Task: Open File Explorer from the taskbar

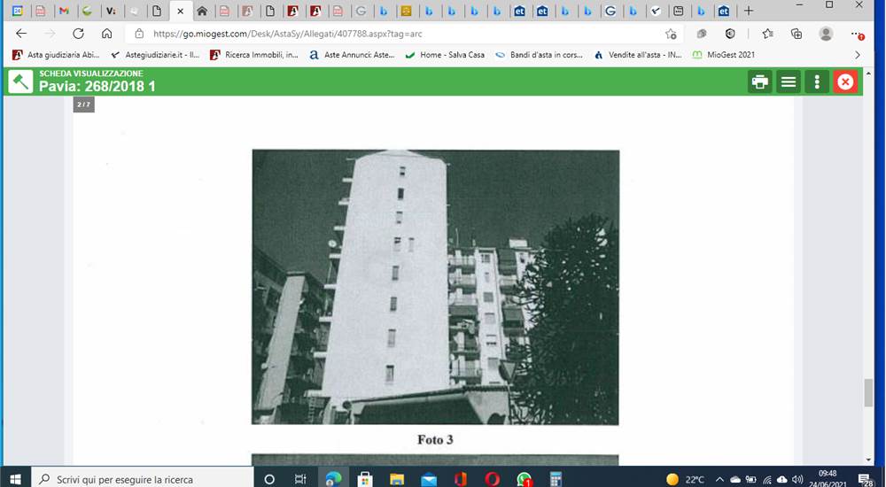Action: coord(397,479)
